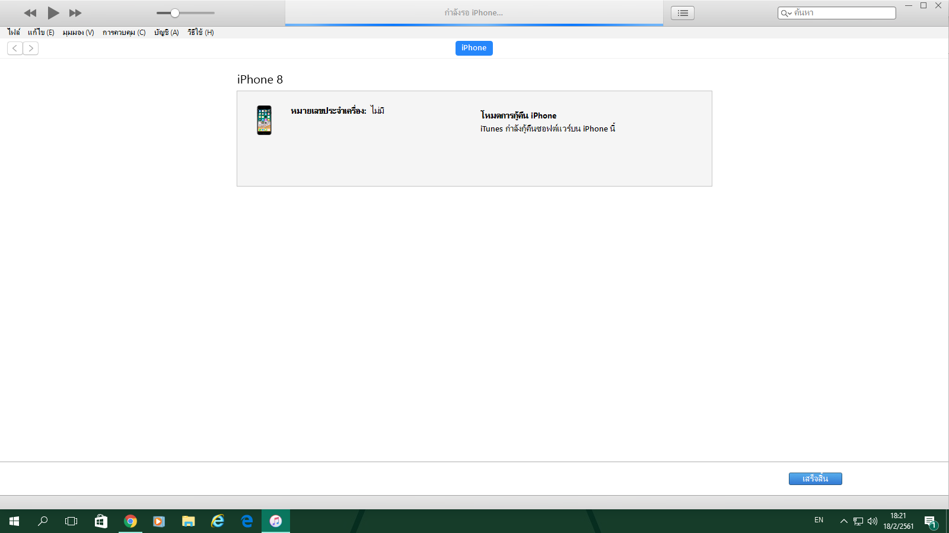949x533 pixels.
Task: Click the เสร็จสิ้น done button
Action: click(x=816, y=479)
